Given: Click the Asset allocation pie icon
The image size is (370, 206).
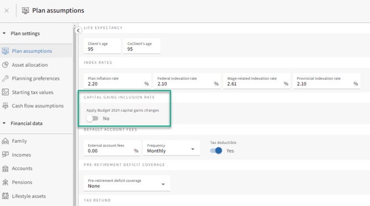Looking at the screenshot, I should click(x=6, y=65).
